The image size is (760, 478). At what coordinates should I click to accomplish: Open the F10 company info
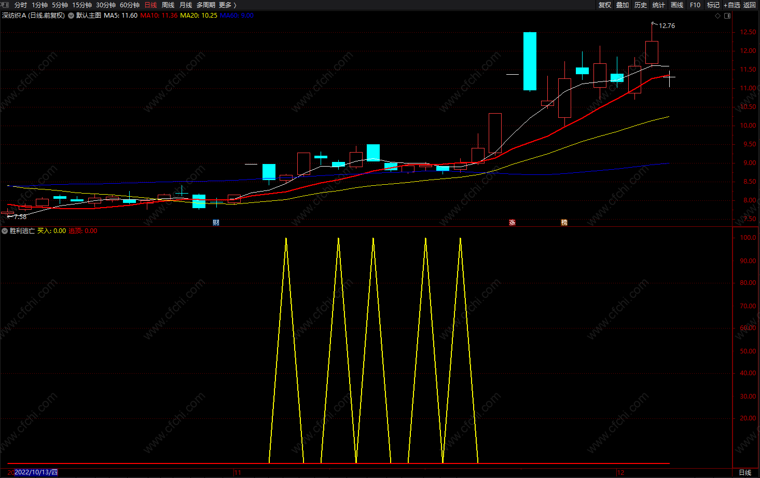click(x=695, y=5)
